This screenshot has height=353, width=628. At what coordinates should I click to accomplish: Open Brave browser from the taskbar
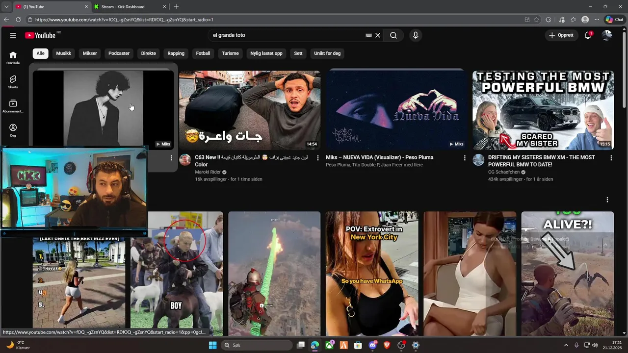pyautogui.click(x=387, y=345)
